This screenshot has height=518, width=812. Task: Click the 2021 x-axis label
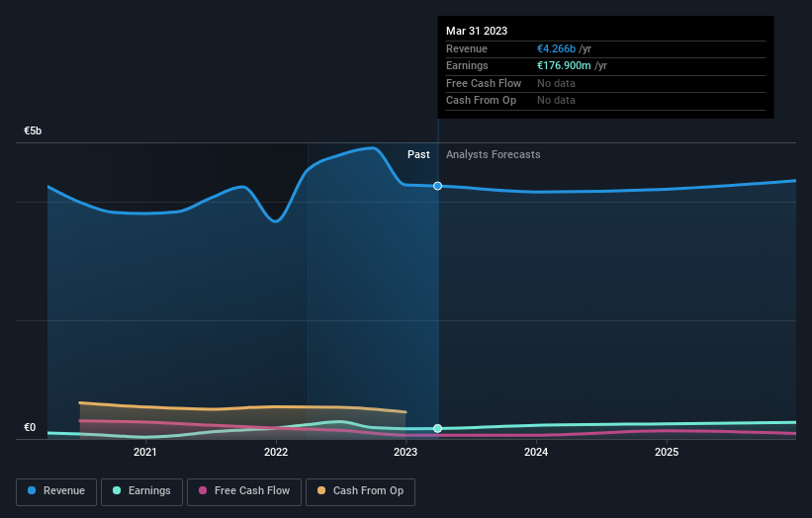point(145,452)
